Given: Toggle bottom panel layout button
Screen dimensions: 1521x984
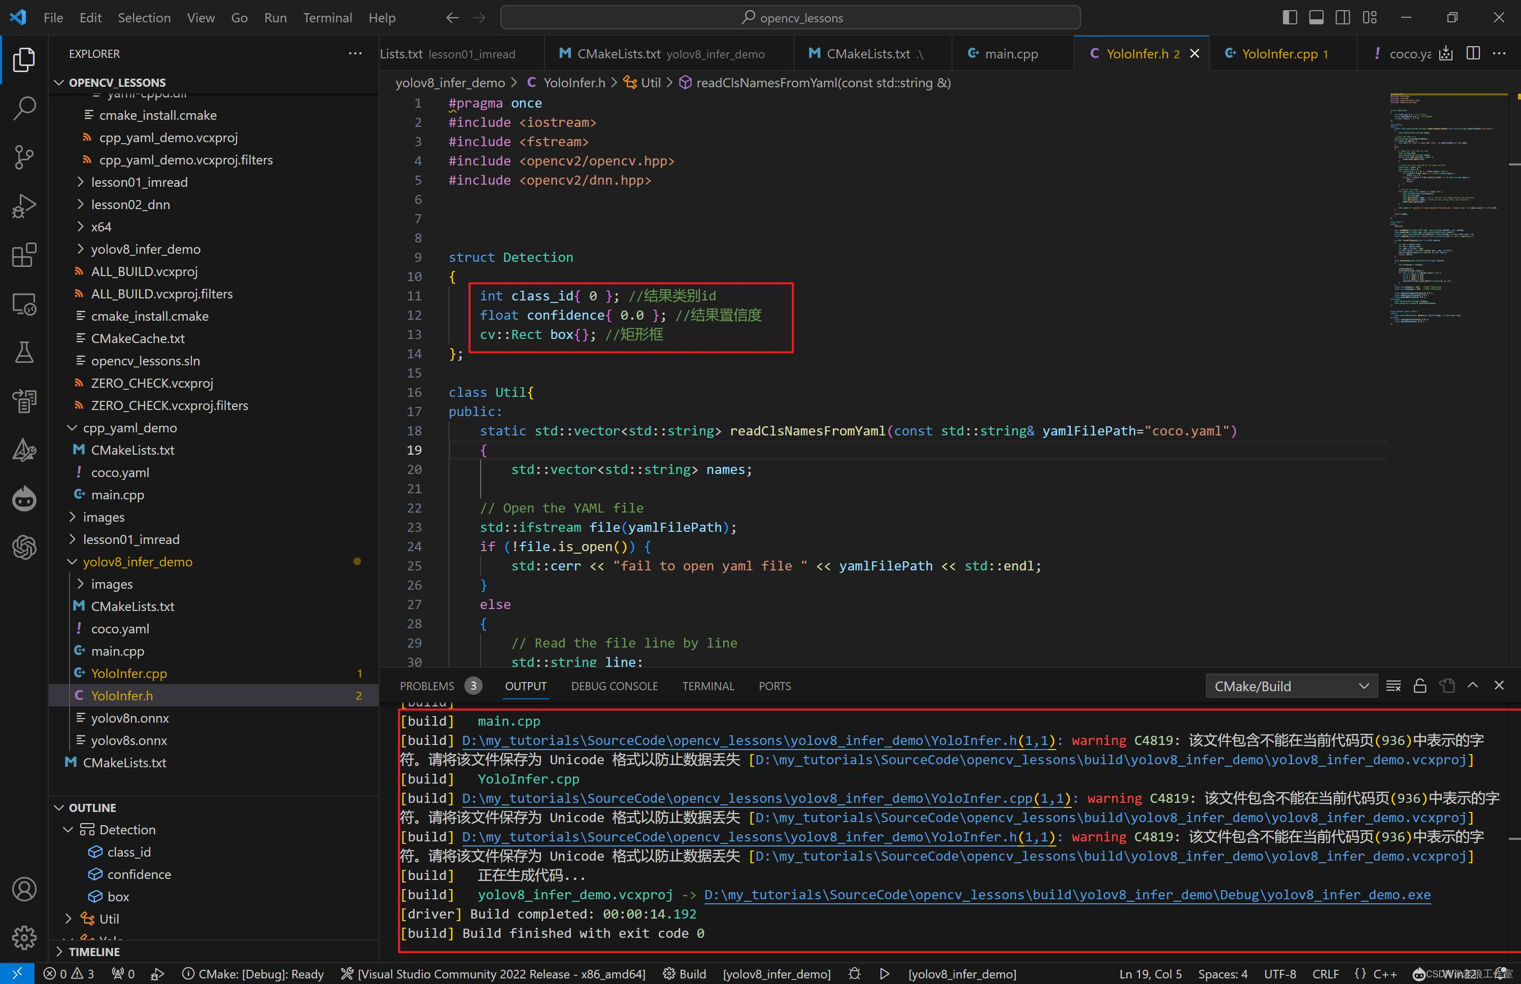Looking at the screenshot, I should pyautogui.click(x=1316, y=17).
